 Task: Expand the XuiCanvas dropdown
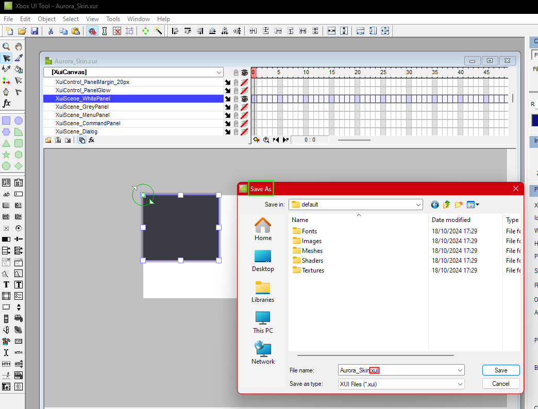[218, 72]
